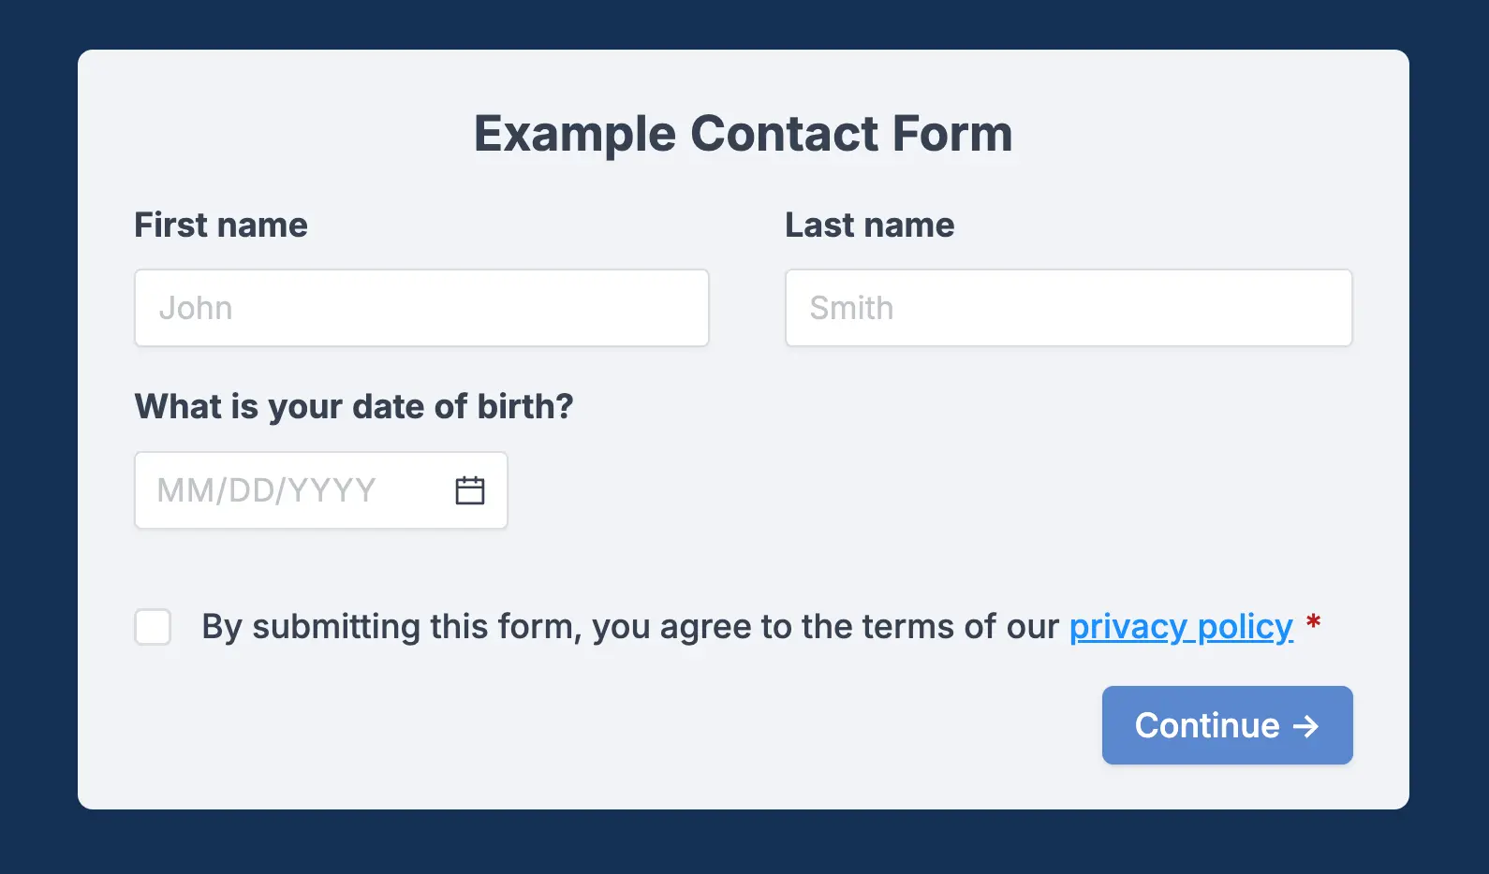Select the calendar icon beside MM/DD/YYYY
Image resolution: width=1489 pixels, height=874 pixels.
(468, 489)
